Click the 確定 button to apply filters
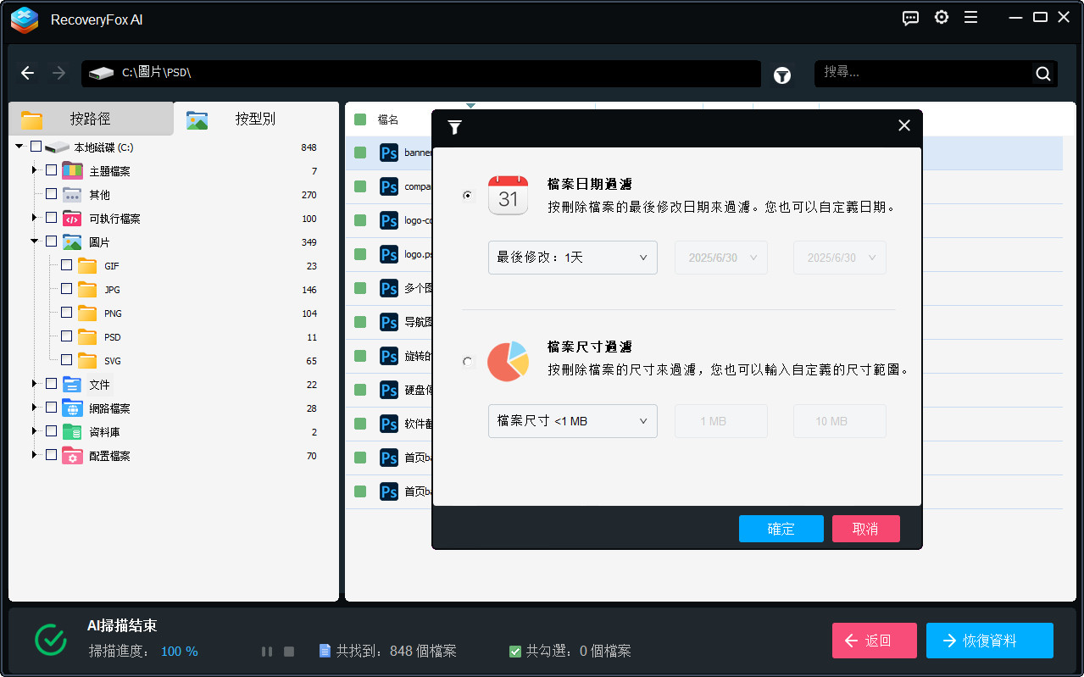 click(x=780, y=528)
